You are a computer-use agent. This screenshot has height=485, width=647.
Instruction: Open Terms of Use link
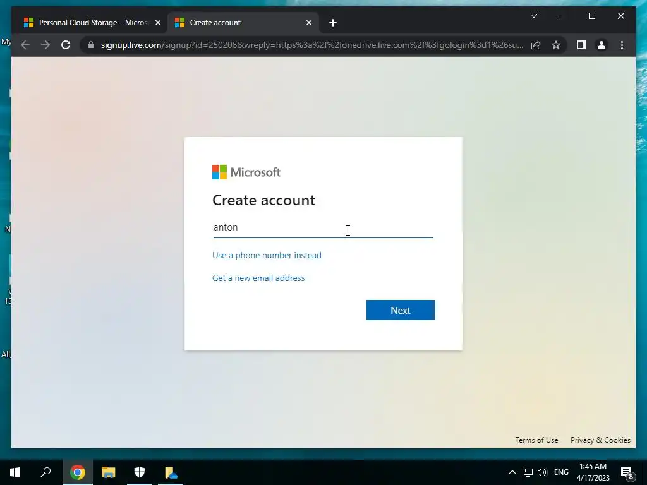point(536,440)
